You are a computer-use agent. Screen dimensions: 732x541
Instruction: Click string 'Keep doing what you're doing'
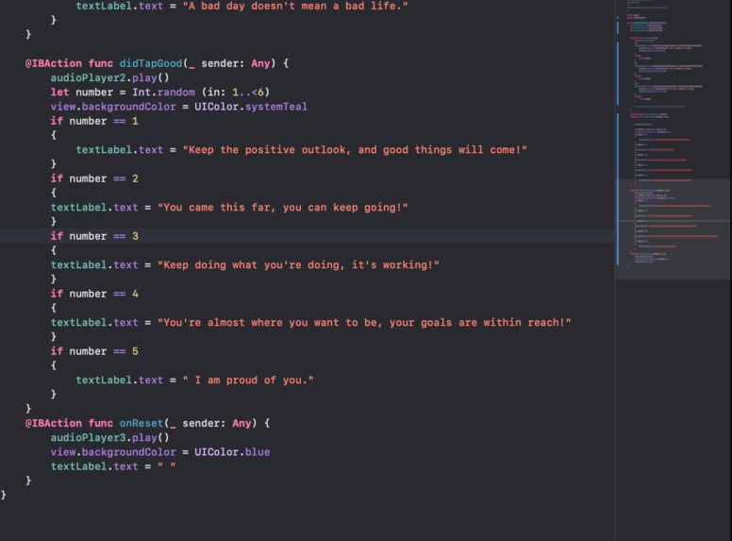point(298,265)
